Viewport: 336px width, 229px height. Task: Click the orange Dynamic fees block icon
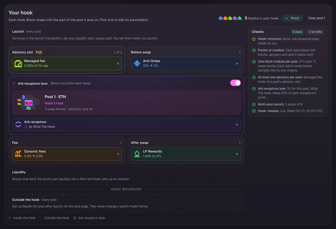click(x=18, y=154)
